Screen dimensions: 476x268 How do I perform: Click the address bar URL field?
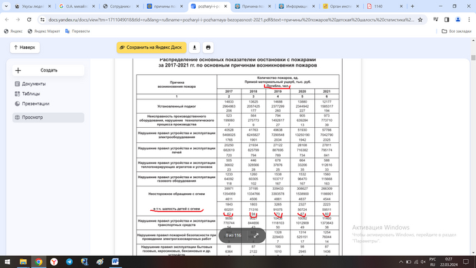231,20
